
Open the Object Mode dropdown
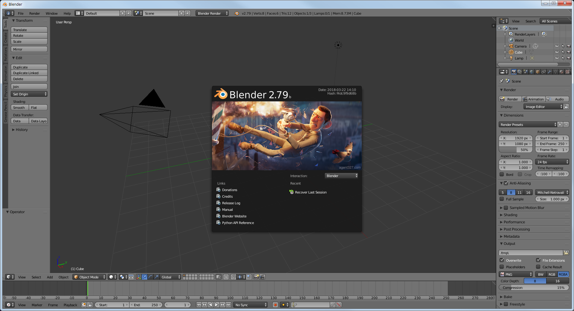[x=90, y=277]
